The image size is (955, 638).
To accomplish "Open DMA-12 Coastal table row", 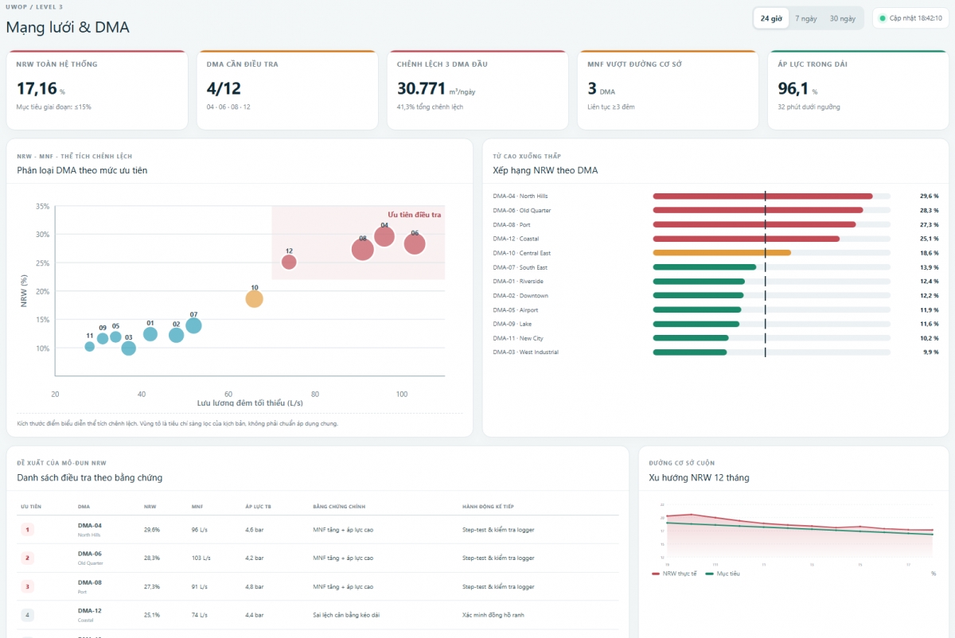I will 318,616.
